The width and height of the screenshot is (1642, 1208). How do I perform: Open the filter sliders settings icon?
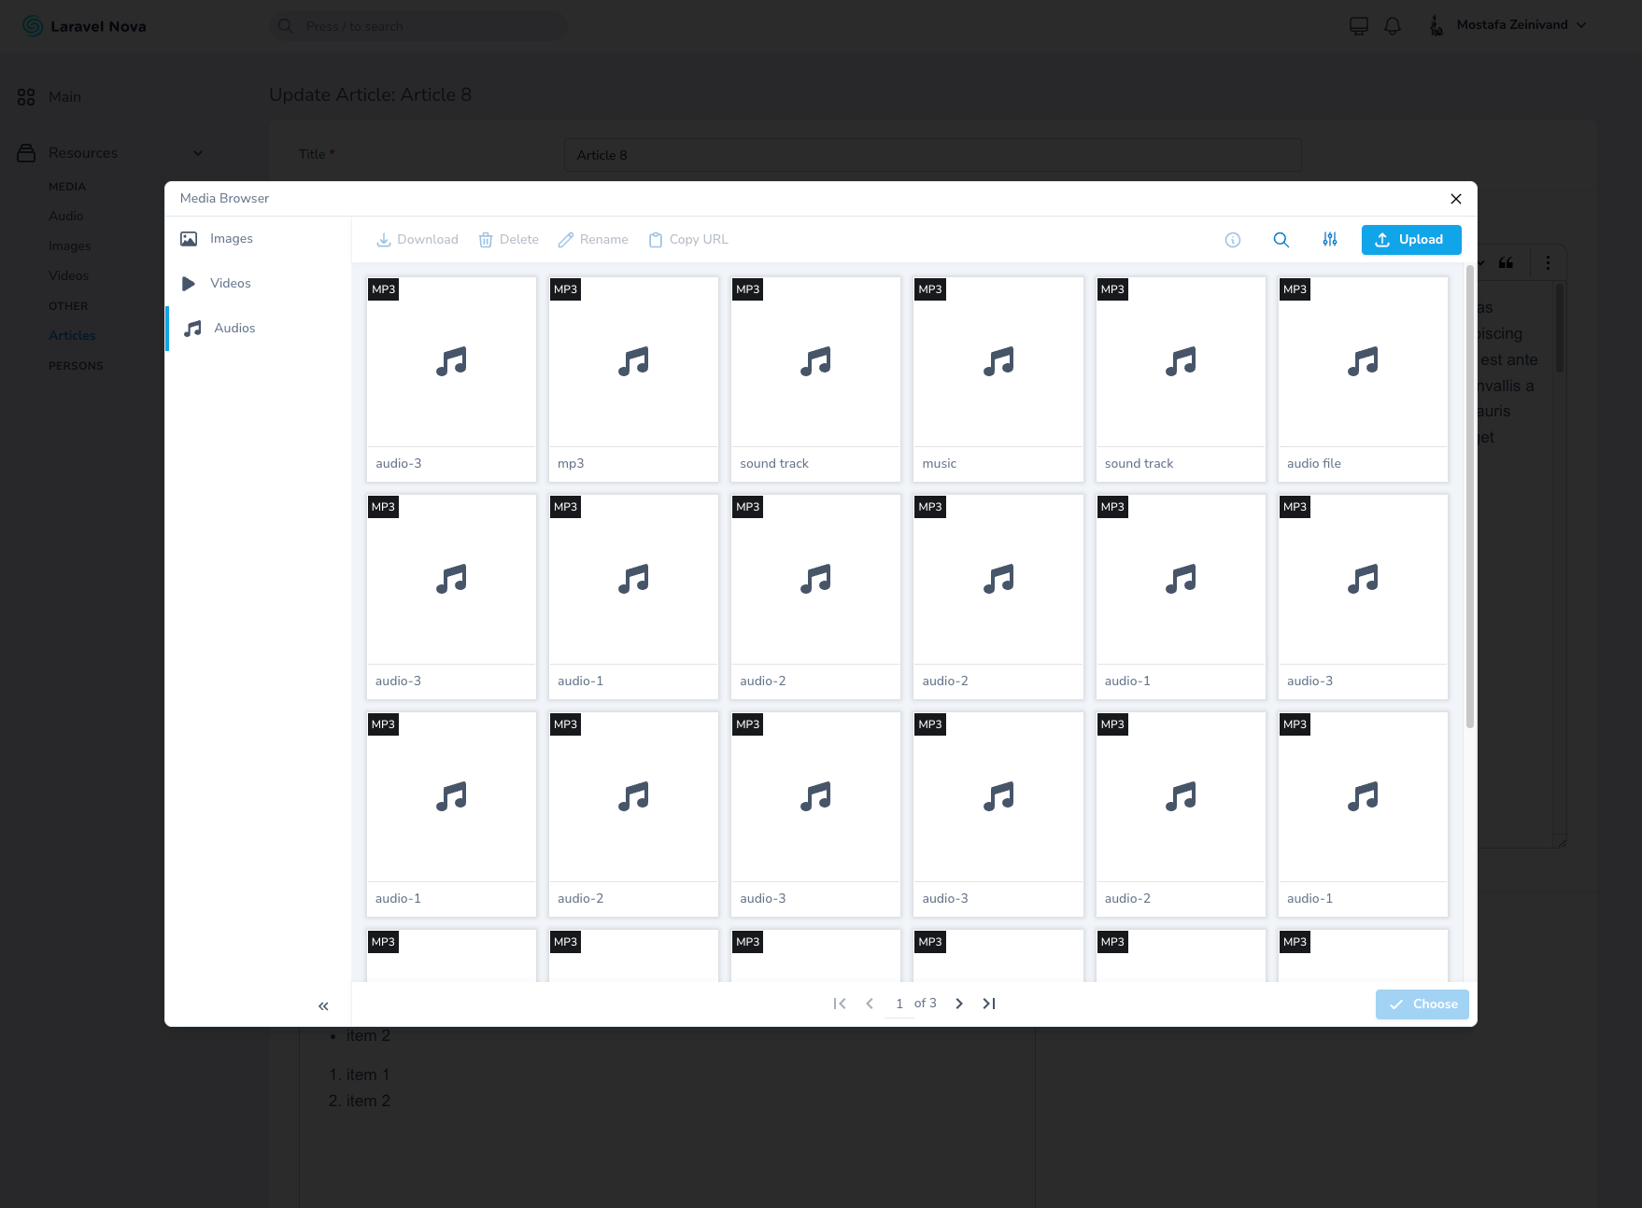point(1330,240)
